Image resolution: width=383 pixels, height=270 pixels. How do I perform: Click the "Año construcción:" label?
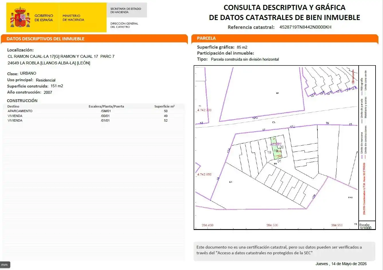pyautogui.click(x=24, y=92)
